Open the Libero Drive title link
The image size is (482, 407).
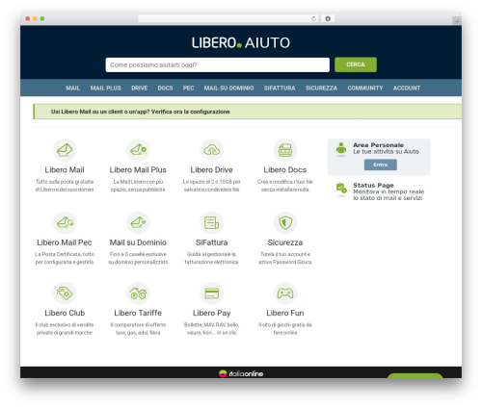pos(212,170)
